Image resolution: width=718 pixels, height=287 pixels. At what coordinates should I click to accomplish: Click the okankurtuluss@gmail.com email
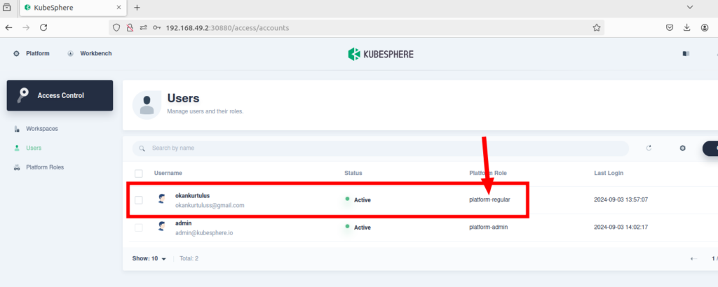point(210,205)
